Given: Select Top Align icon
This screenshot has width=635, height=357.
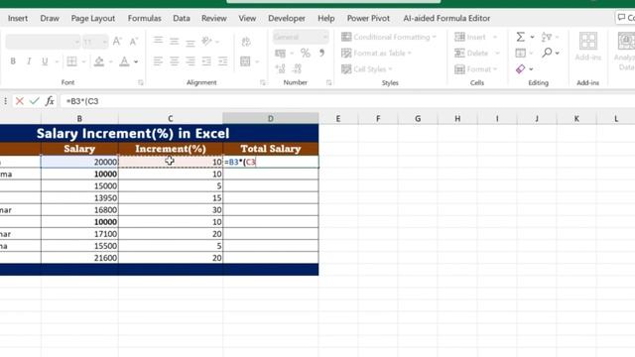Looking at the screenshot, I should click(x=158, y=41).
